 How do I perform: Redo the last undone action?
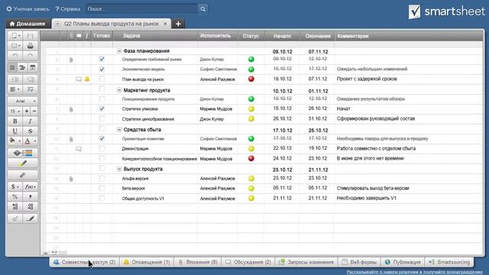pyautogui.click(x=30, y=56)
